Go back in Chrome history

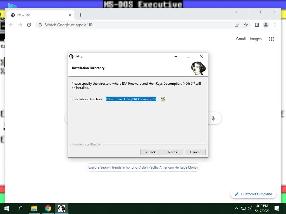(11, 25)
